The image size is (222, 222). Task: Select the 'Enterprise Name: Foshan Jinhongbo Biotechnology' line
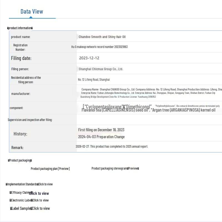pos(148,93)
